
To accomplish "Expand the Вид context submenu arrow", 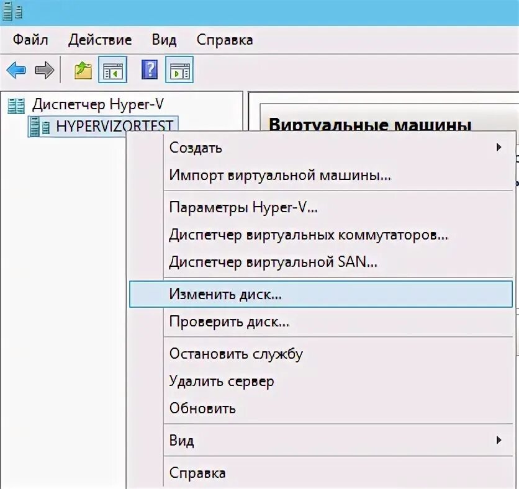I will (499, 441).
